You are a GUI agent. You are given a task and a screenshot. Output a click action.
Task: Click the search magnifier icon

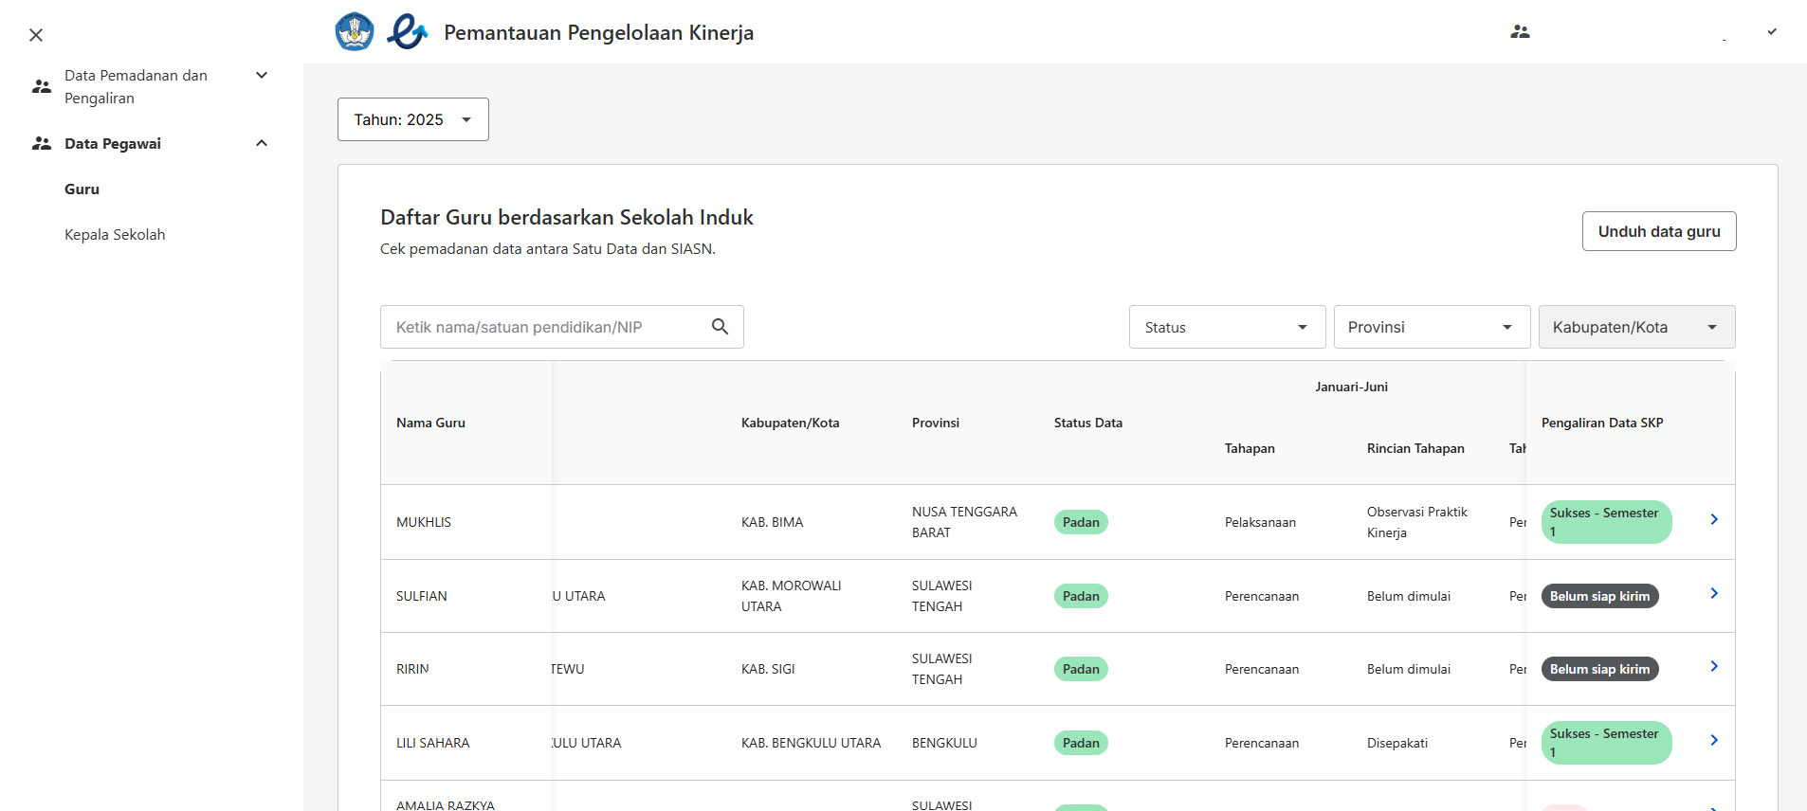tap(721, 327)
